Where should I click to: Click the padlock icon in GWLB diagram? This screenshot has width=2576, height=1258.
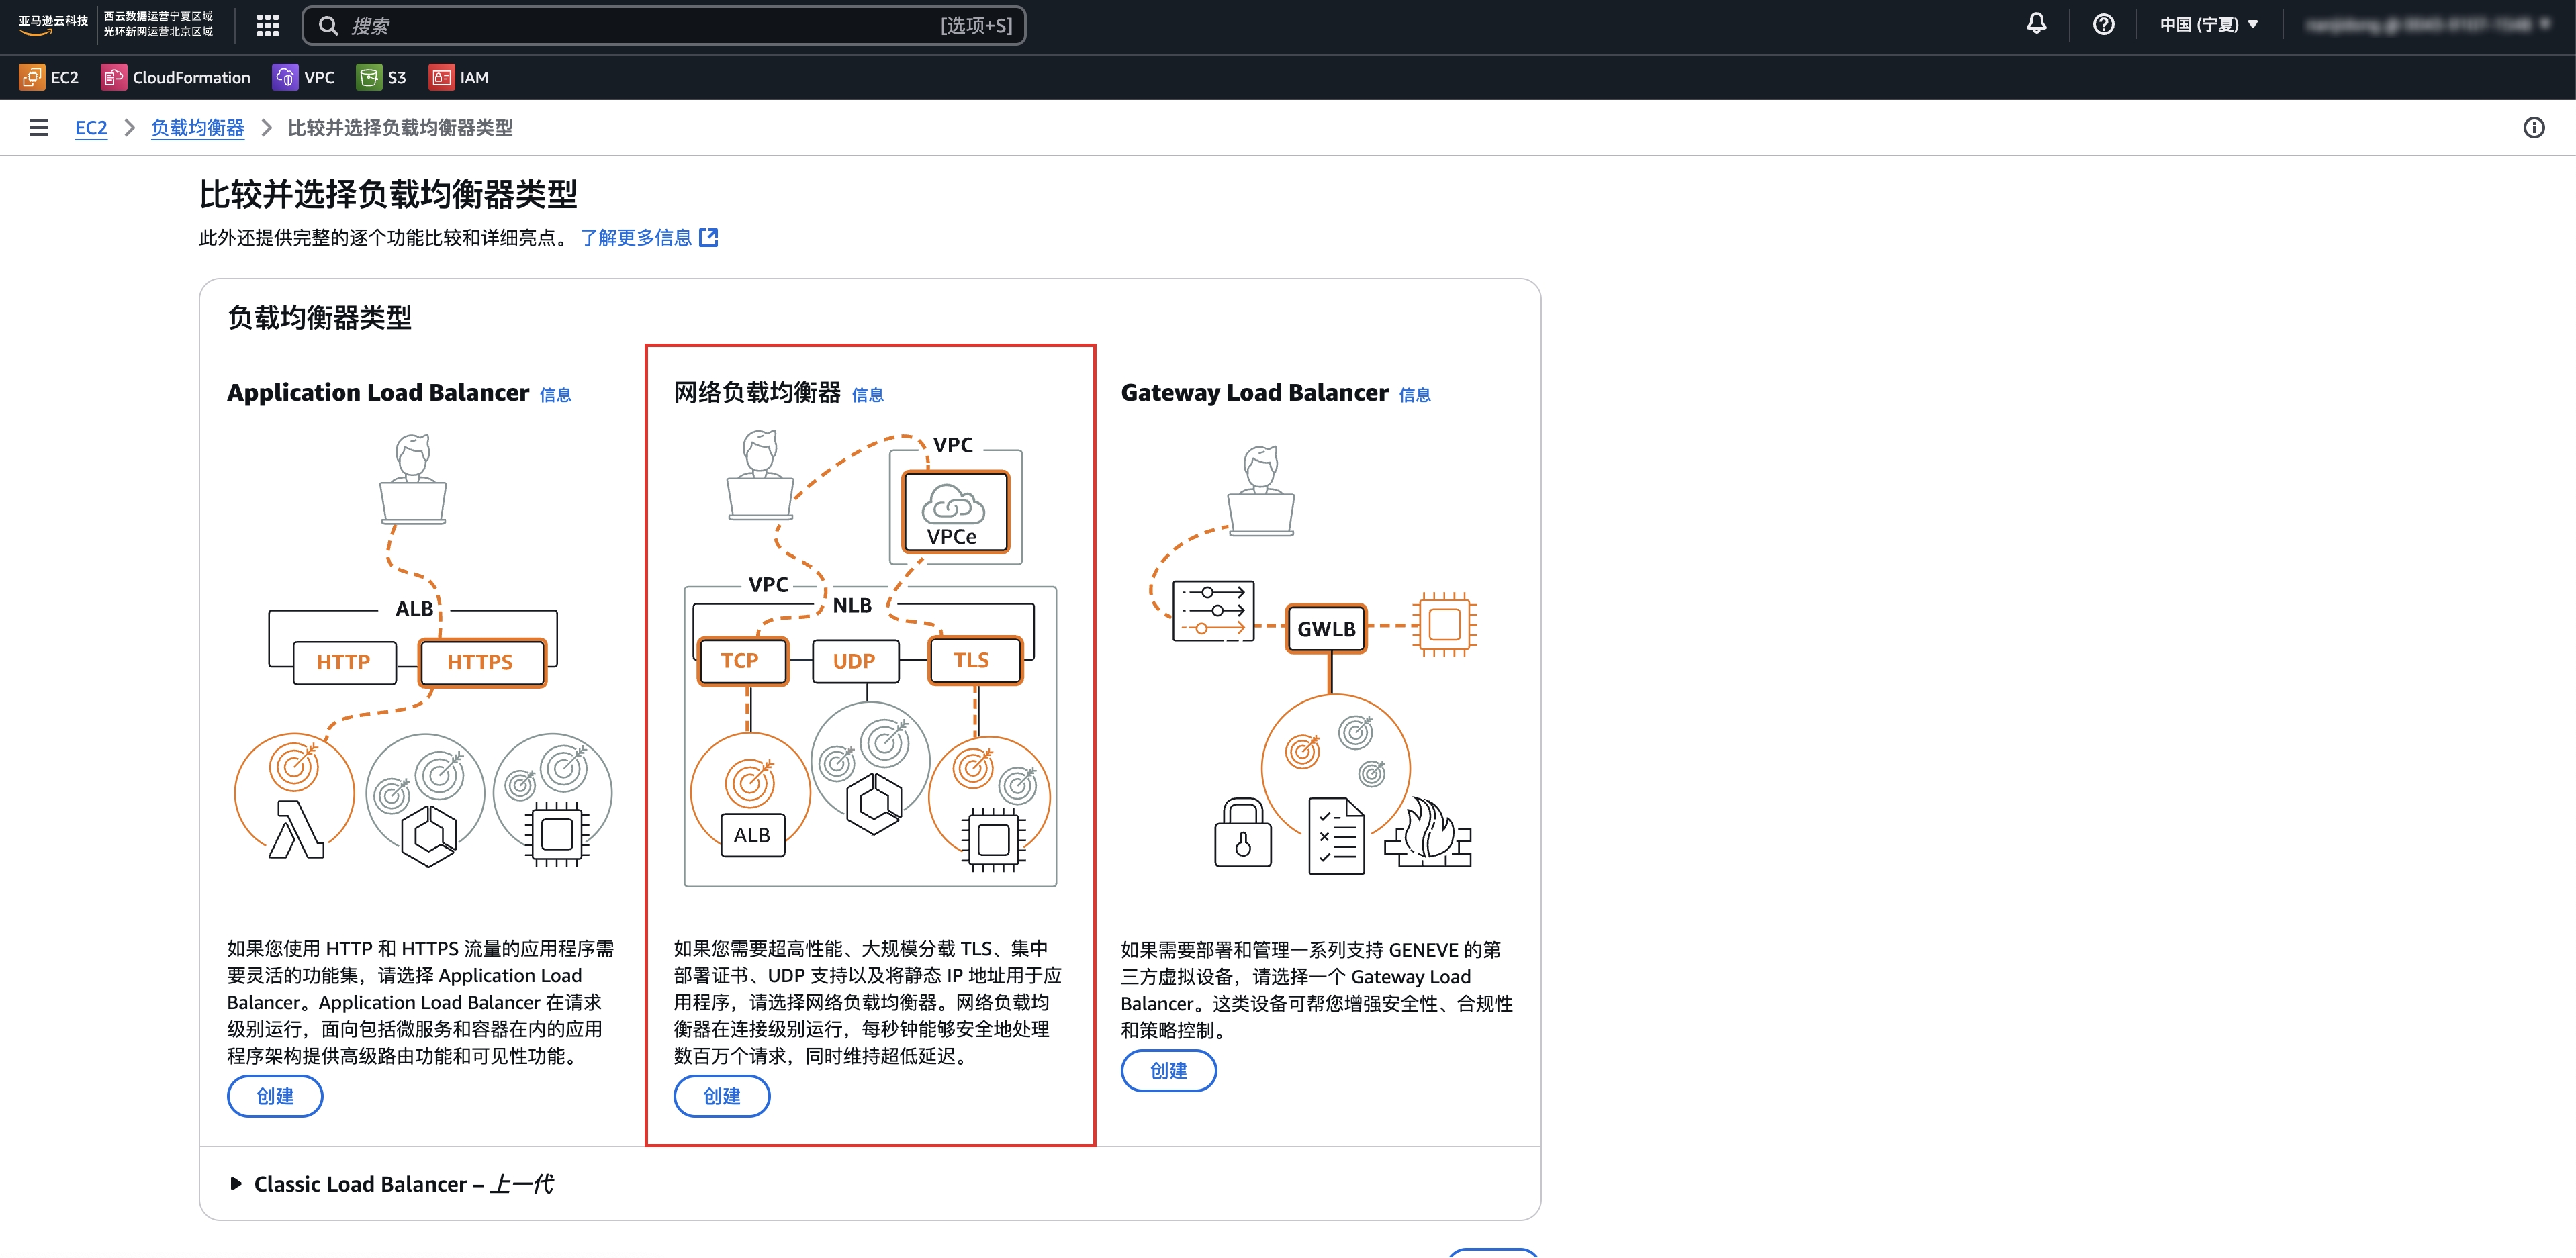tap(1243, 833)
